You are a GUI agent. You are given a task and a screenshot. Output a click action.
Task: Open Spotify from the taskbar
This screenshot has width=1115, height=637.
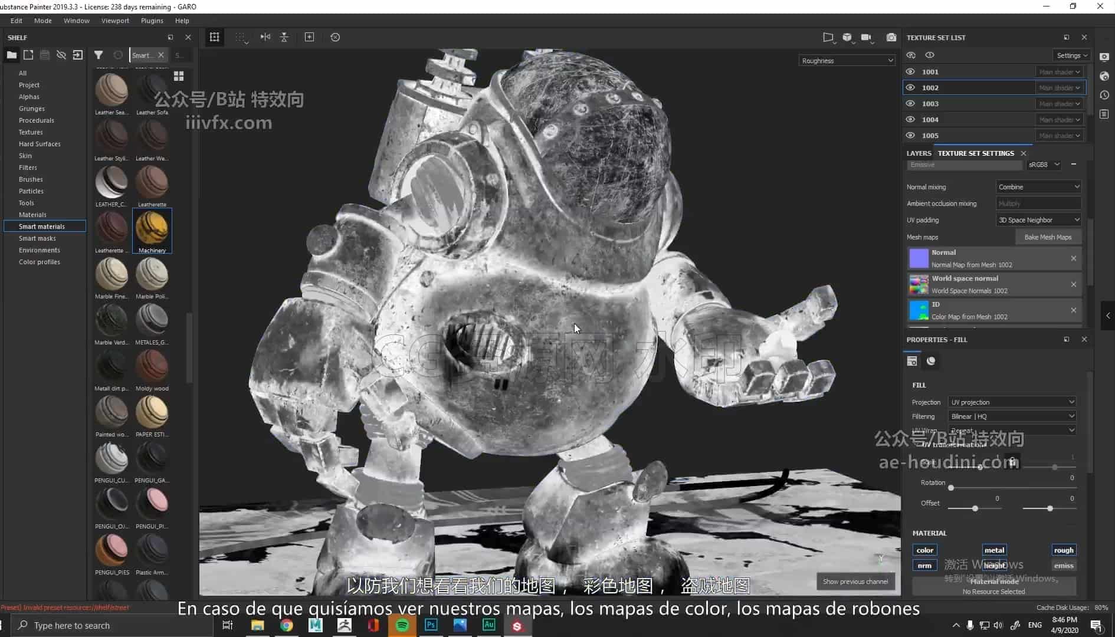tap(402, 625)
